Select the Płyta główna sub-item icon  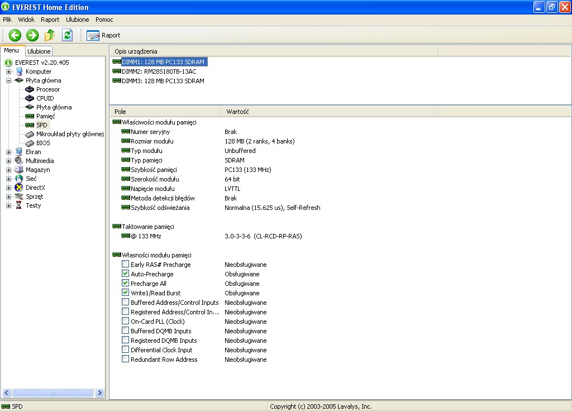click(x=30, y=107)
